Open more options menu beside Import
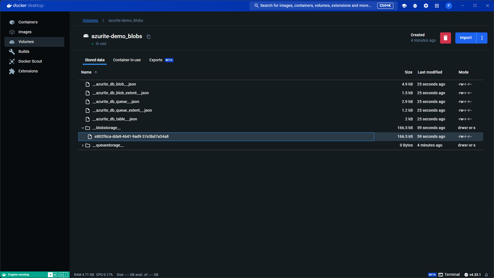 (x=482, y=38)
